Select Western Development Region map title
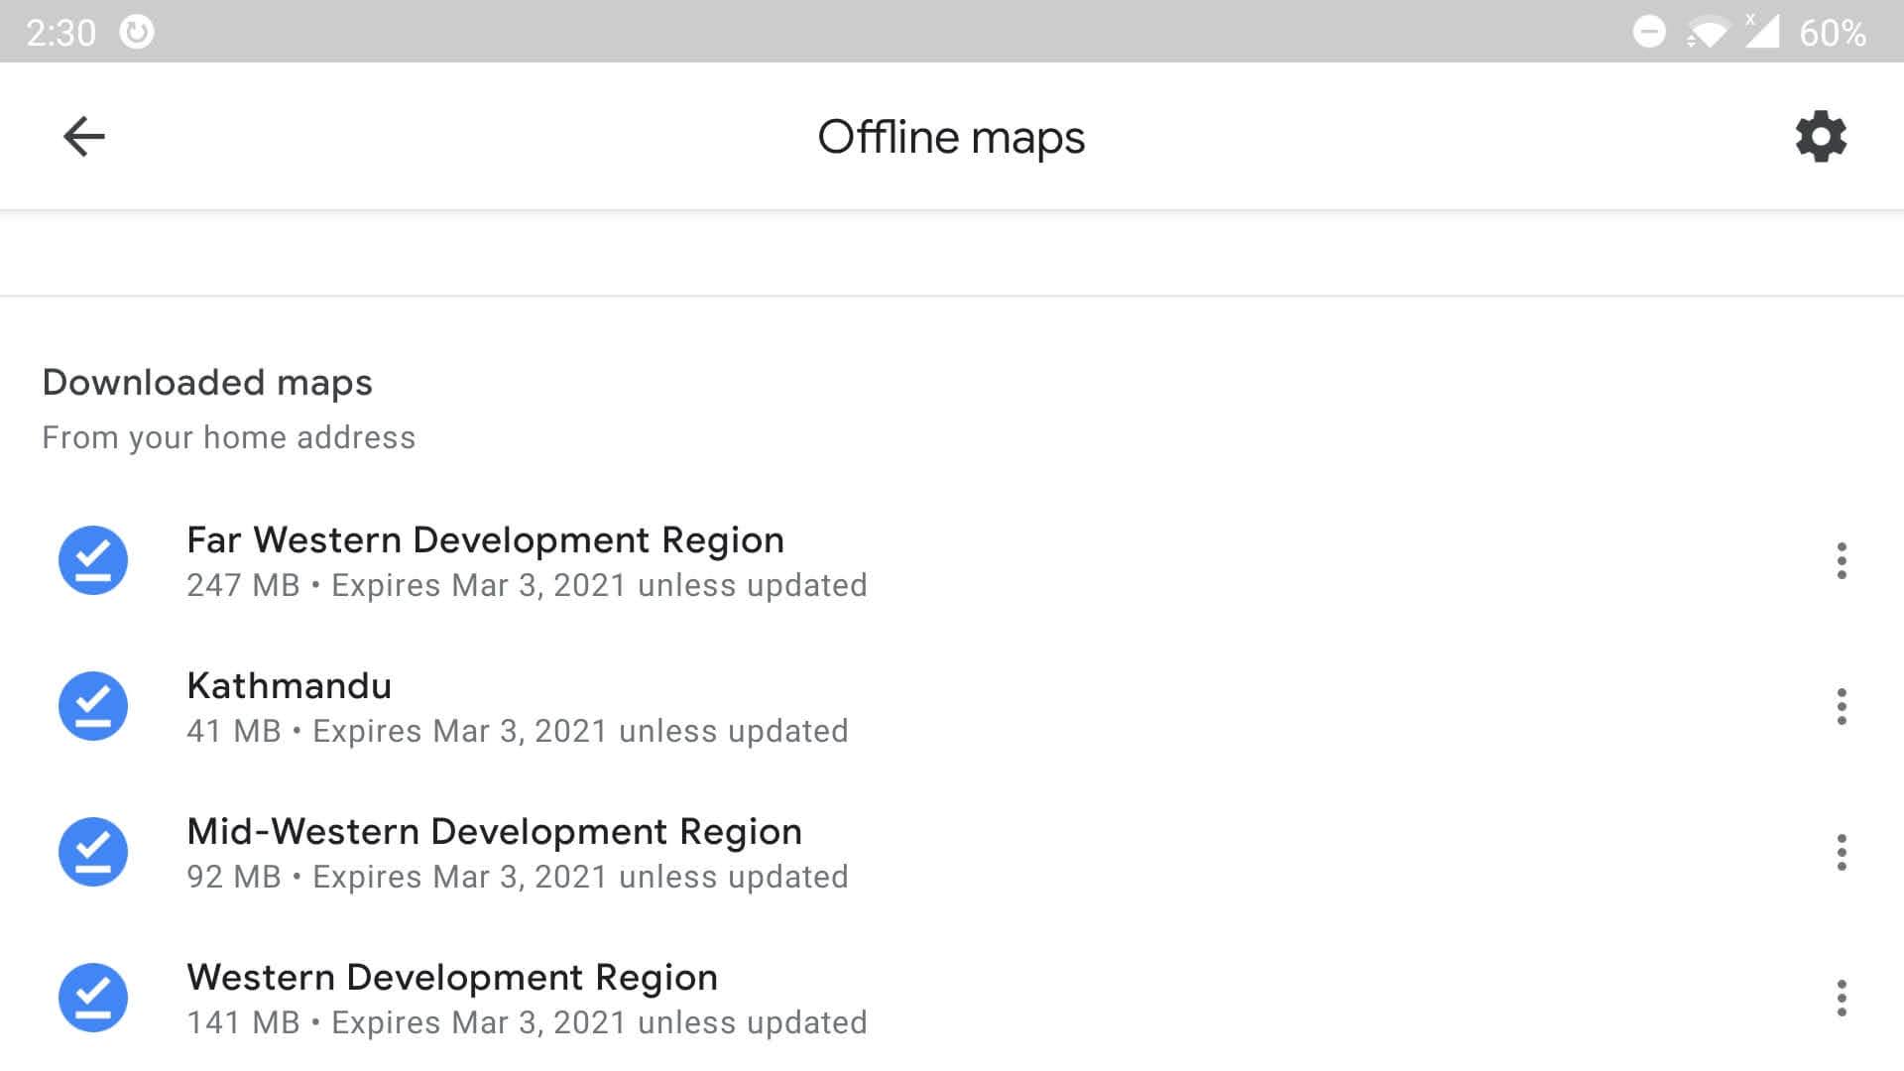Image resolution: width=1904 pixels, height=1071 pixels. (x=451, y=978)
